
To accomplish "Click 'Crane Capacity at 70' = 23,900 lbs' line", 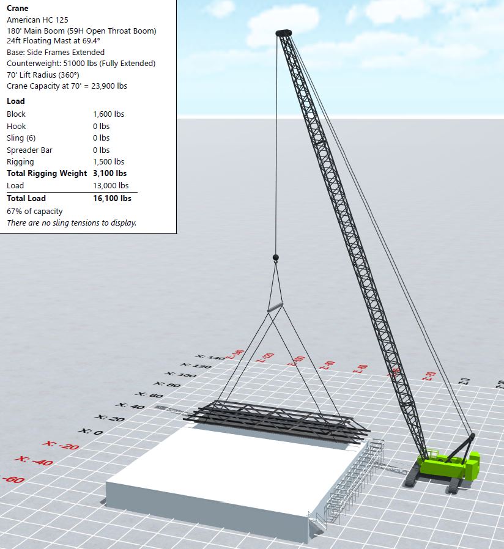I will [67, 86].
